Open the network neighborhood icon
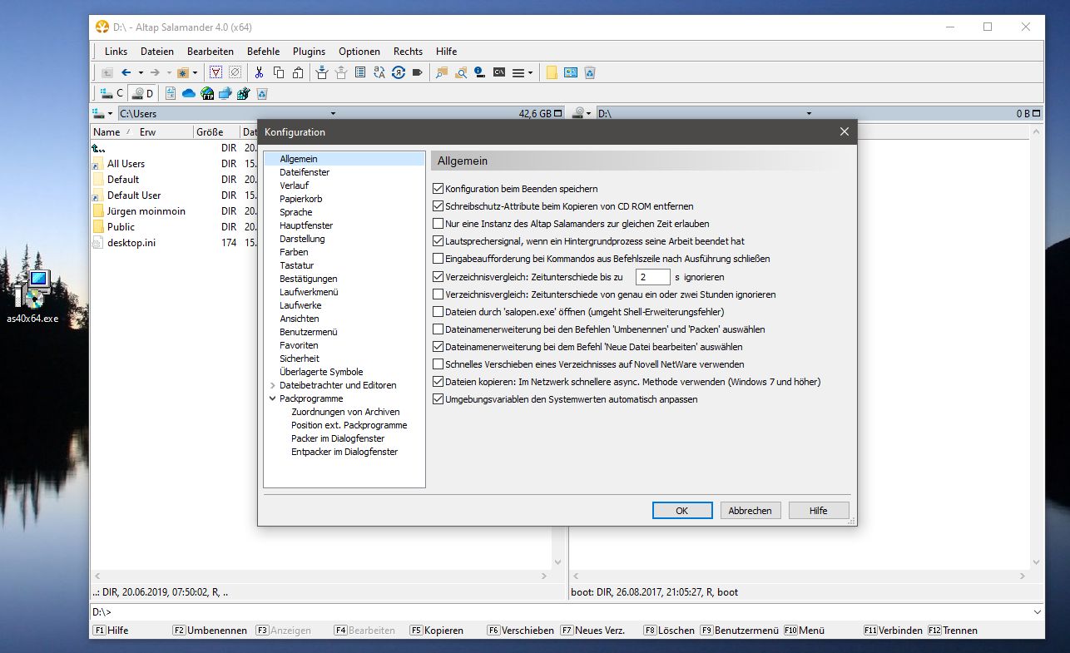This screenshot has height=653, width=1070. tap(225, 93)
